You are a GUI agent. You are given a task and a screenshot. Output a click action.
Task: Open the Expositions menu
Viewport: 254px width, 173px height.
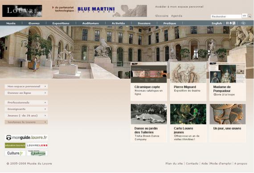pyautogui.click(x=61, y=23)
